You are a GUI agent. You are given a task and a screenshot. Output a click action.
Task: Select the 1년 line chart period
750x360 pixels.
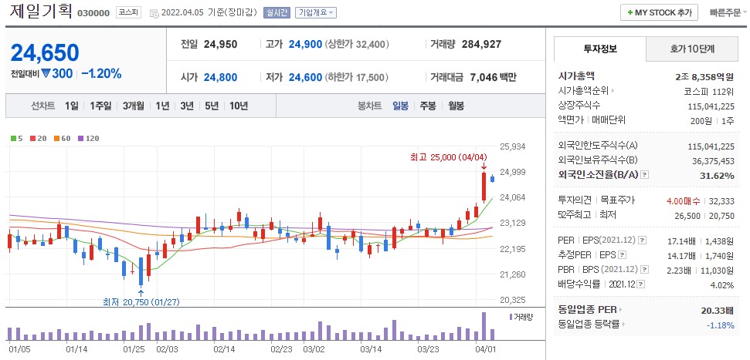[x=162, y=106]
